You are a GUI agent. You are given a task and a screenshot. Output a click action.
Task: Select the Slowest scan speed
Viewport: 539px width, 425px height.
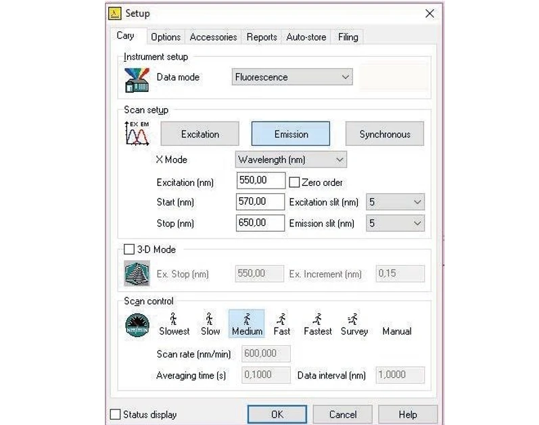click(174, 324)
